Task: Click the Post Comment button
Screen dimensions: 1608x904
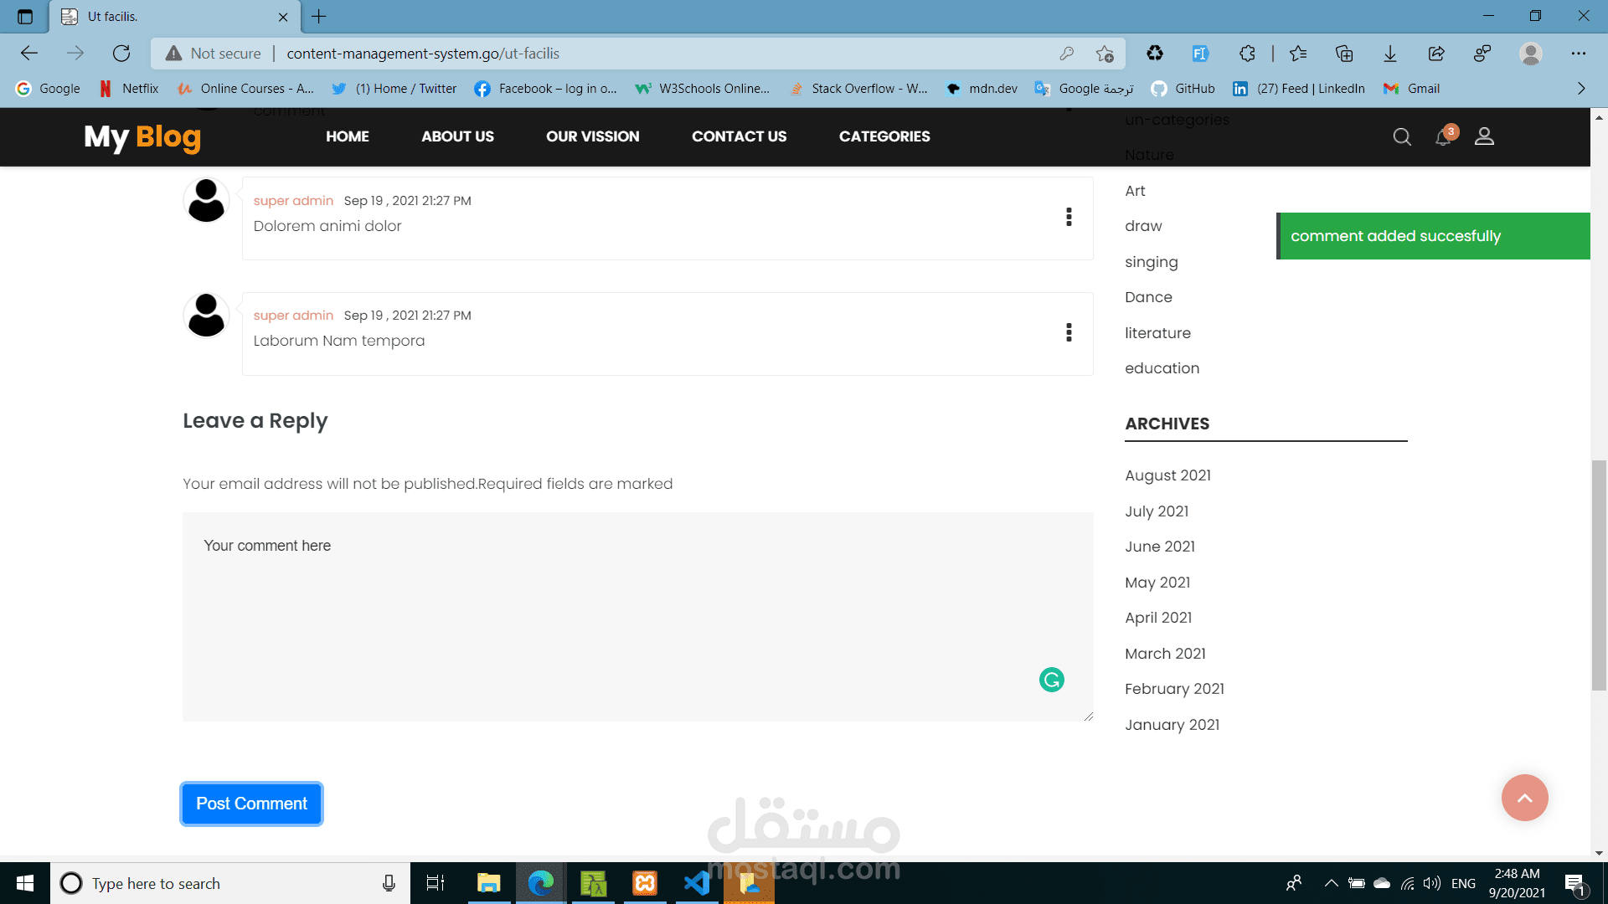Action: 251,804
